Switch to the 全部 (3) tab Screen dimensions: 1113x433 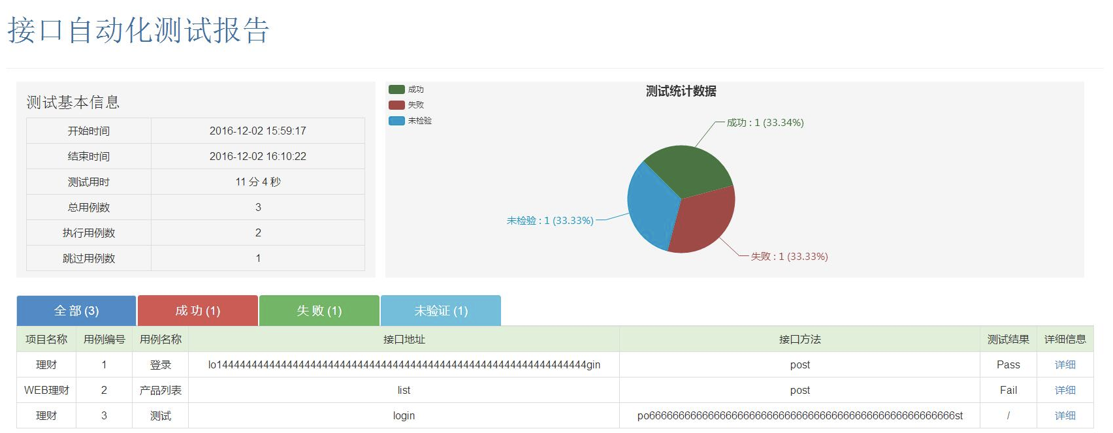click(76, 311)
